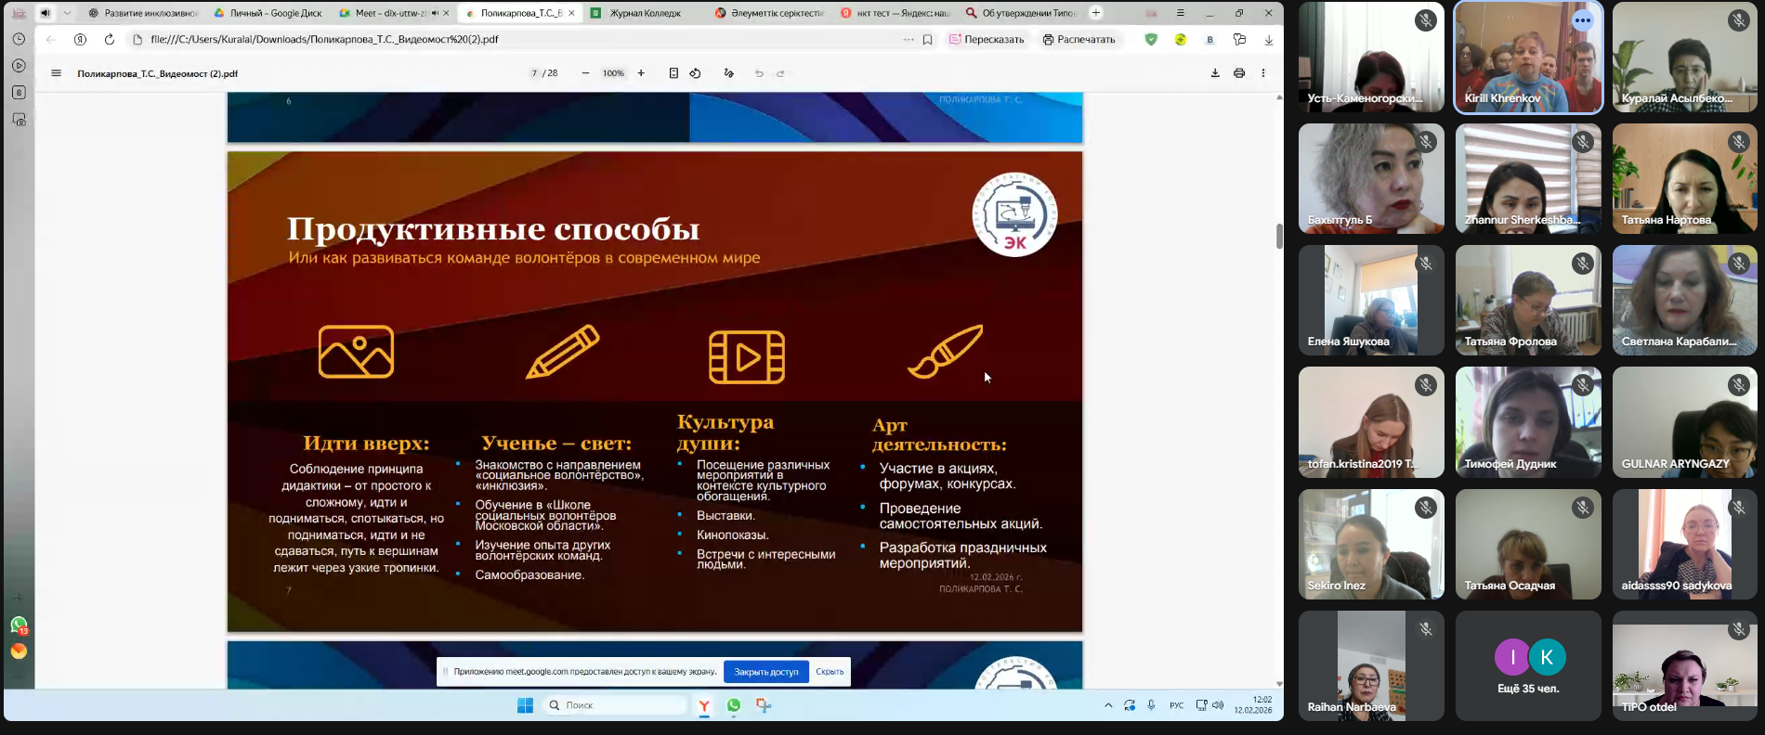Open Kirill Khrenkov tile options menu
Screen dimensions: 1765x735
coord(1582,20)
